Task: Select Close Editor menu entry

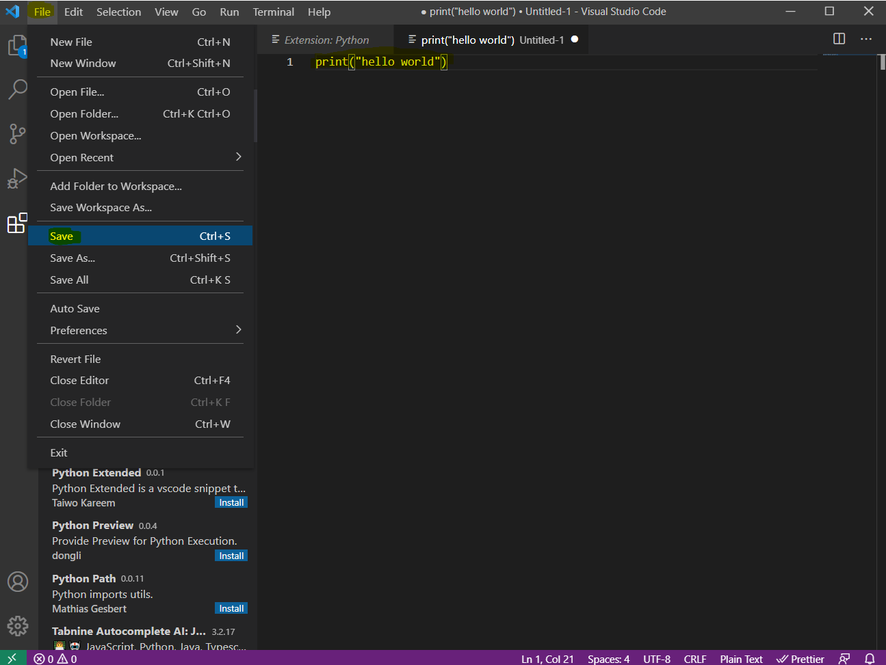Action: (x=140, y=380)
